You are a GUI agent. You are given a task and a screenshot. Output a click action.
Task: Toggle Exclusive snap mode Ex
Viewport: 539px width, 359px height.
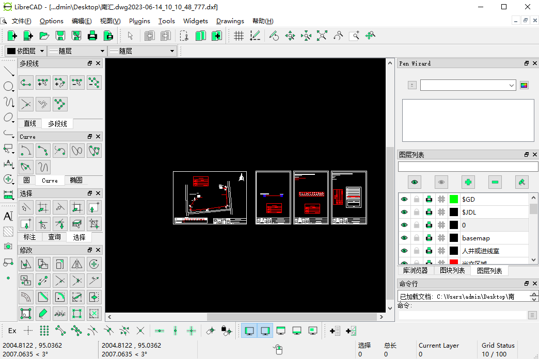(x=12, y=331)
